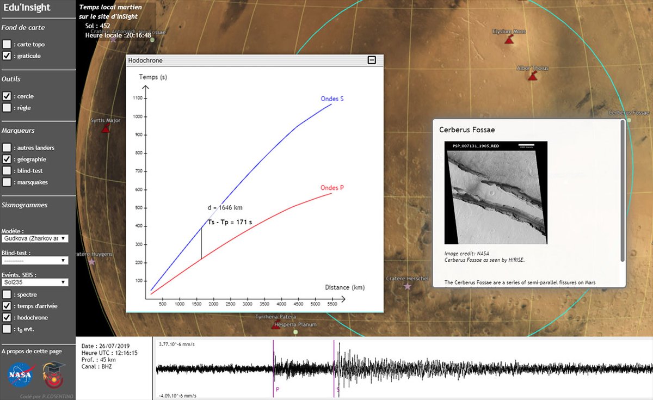Click the Edu'Insight title
This screenshot has width=653, height=400.
(27, 8)
